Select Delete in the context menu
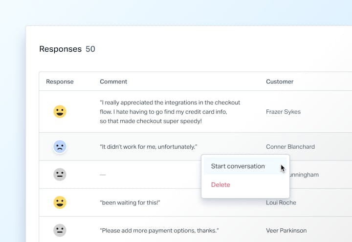 [220, 185]
